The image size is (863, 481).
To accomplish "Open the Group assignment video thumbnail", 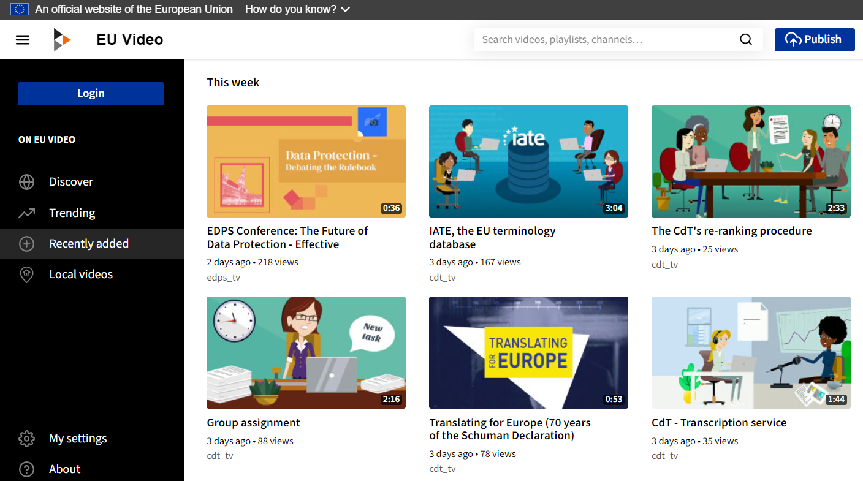I will pyautogui.click(x=306, y=353).
